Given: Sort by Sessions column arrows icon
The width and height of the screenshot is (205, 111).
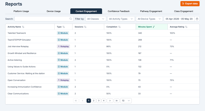Looking at the screenshot, I should coord(85,27).
